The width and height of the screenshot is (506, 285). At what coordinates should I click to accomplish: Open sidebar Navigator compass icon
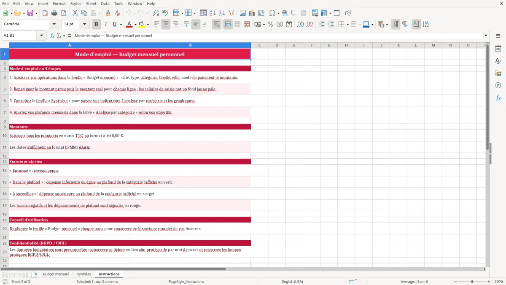498,85
